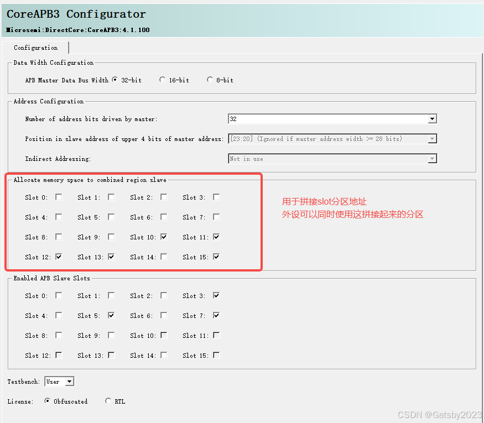The width and height of the screenshot is (484, 423).
Task: Check combined region Slot 9
Action: [111, 237]
